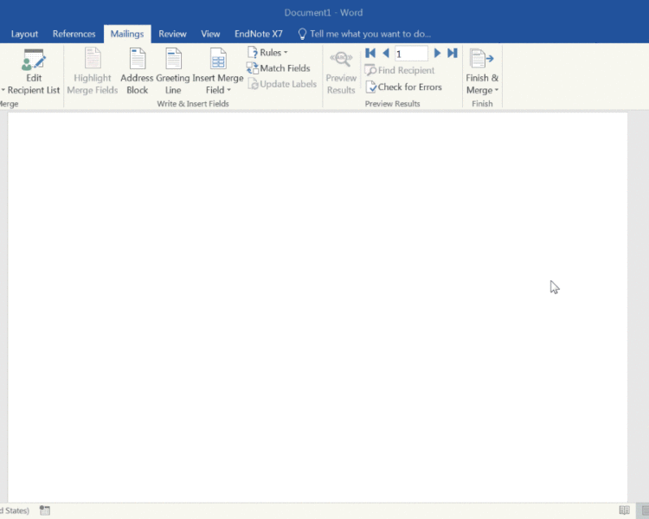Switch to the Layout tab
Image resolution: width=649 pixels, height=519 pixels.
click(x=24, y=34)
